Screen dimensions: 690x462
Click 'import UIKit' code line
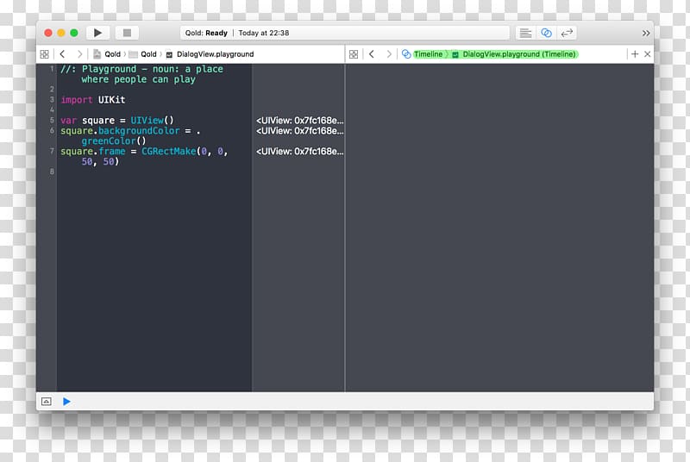pos(93,100)
